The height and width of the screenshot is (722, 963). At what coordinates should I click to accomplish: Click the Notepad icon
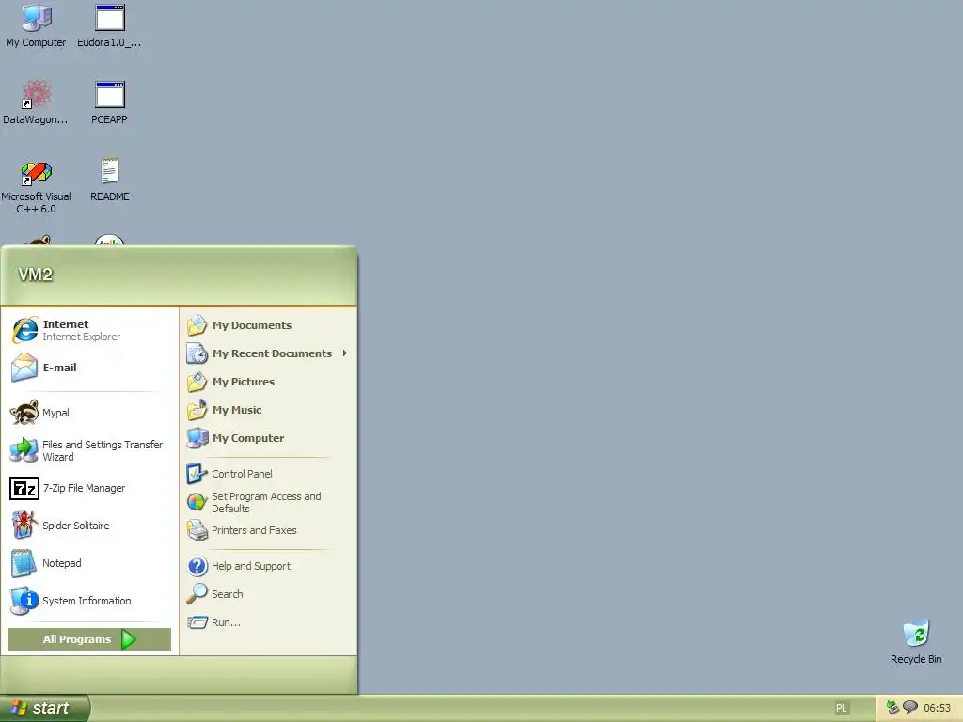point(24,563)
